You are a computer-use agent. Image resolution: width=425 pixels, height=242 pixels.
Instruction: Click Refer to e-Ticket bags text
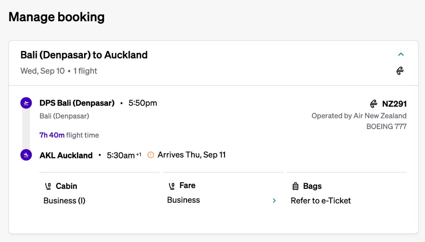pos(321,201)
